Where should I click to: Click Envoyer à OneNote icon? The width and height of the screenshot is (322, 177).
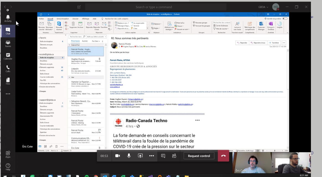pos(271,26)
